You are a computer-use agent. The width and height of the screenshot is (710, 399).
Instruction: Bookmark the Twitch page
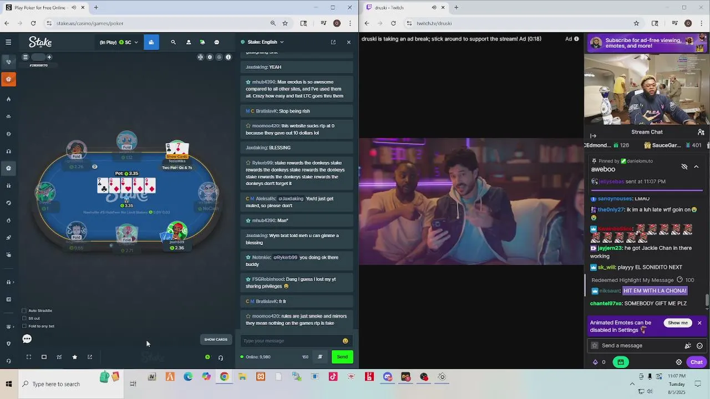[x=636, y=23]
